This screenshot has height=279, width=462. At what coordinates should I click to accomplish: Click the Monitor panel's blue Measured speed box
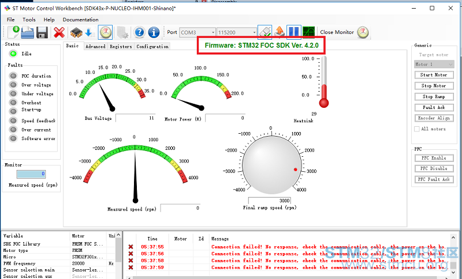31,174
